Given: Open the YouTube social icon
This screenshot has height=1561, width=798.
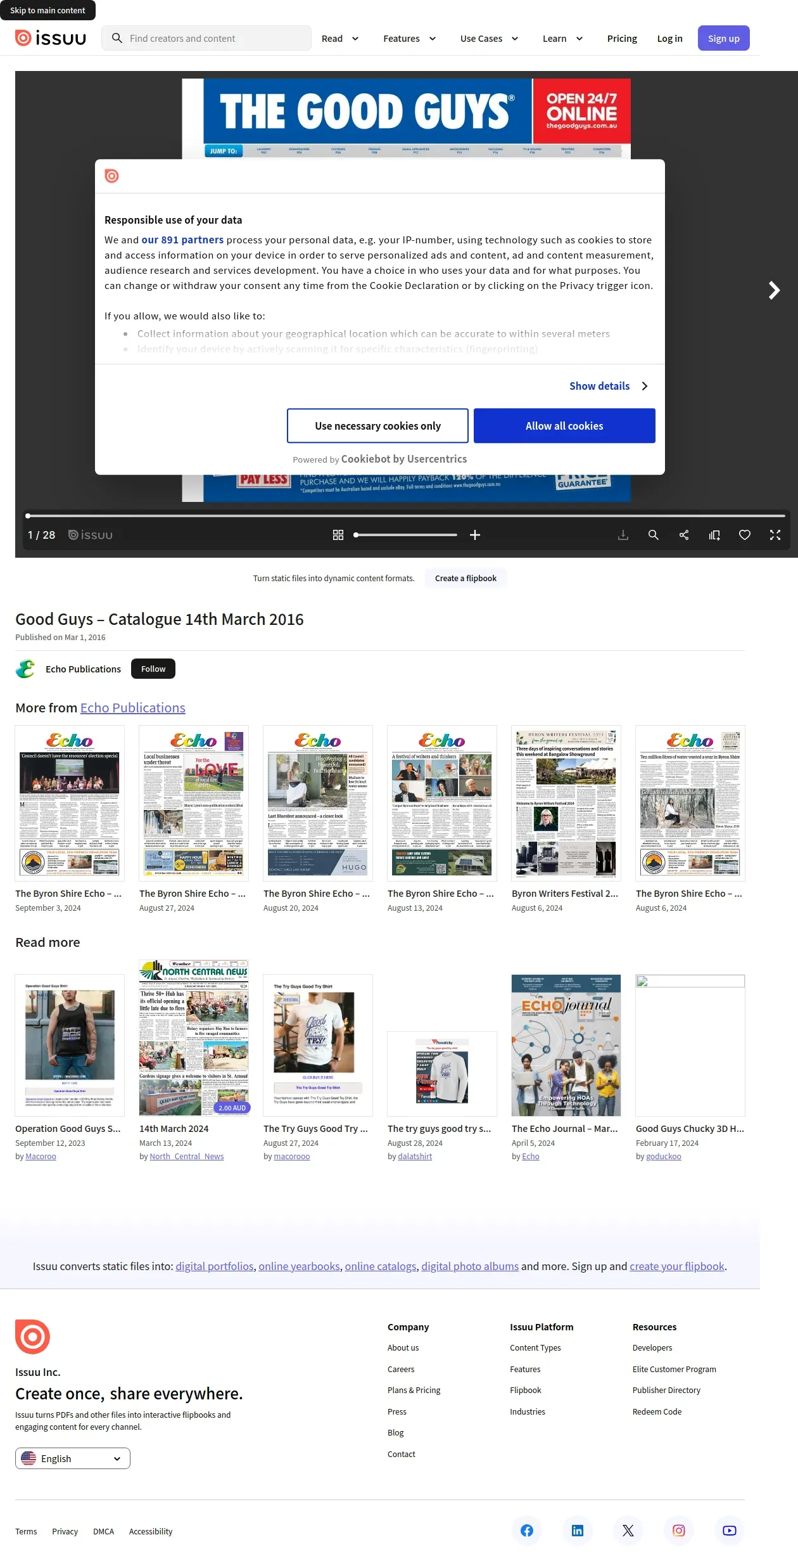Looking at the screenshot, I should [x=730, y=1531].
